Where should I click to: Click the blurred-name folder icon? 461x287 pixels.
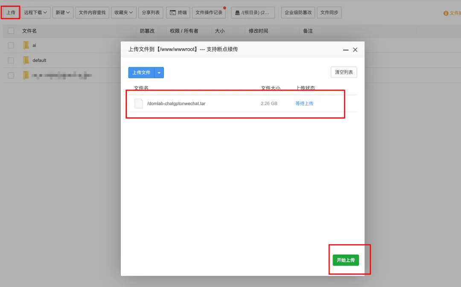pyautogui.click(x=26, y=75)
